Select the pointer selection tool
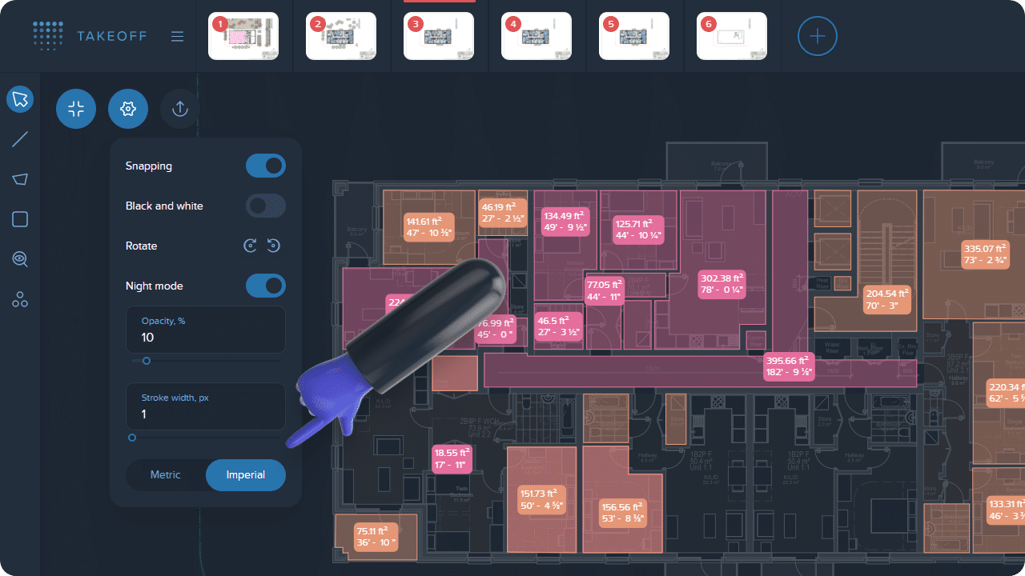 [20, 100]
